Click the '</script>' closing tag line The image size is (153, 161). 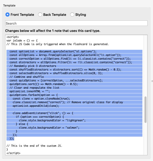coord(13,153)
